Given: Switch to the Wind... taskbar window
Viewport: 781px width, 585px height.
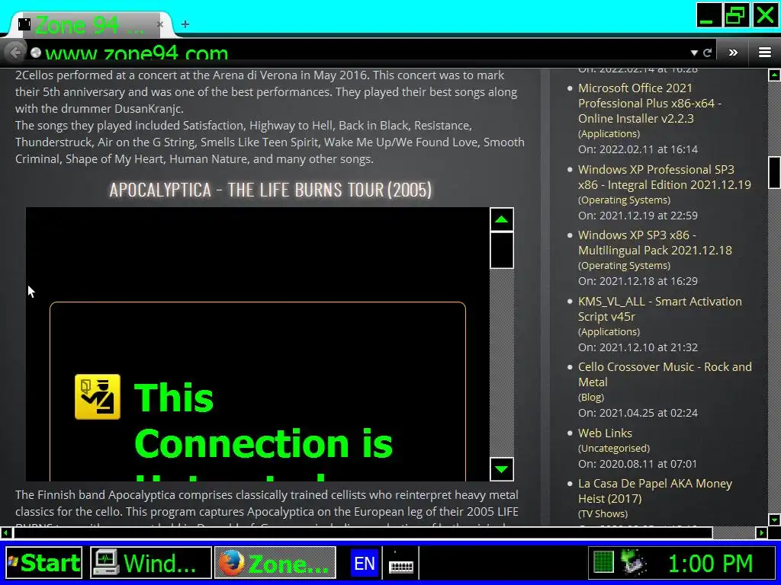Looking at the screenshot, I should pyautogui.click(x=151, y=563).
